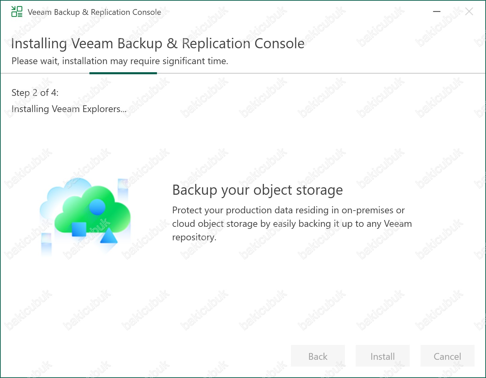Click the Install button
Viewport: 486px width, 378px height.
point(383,356)
